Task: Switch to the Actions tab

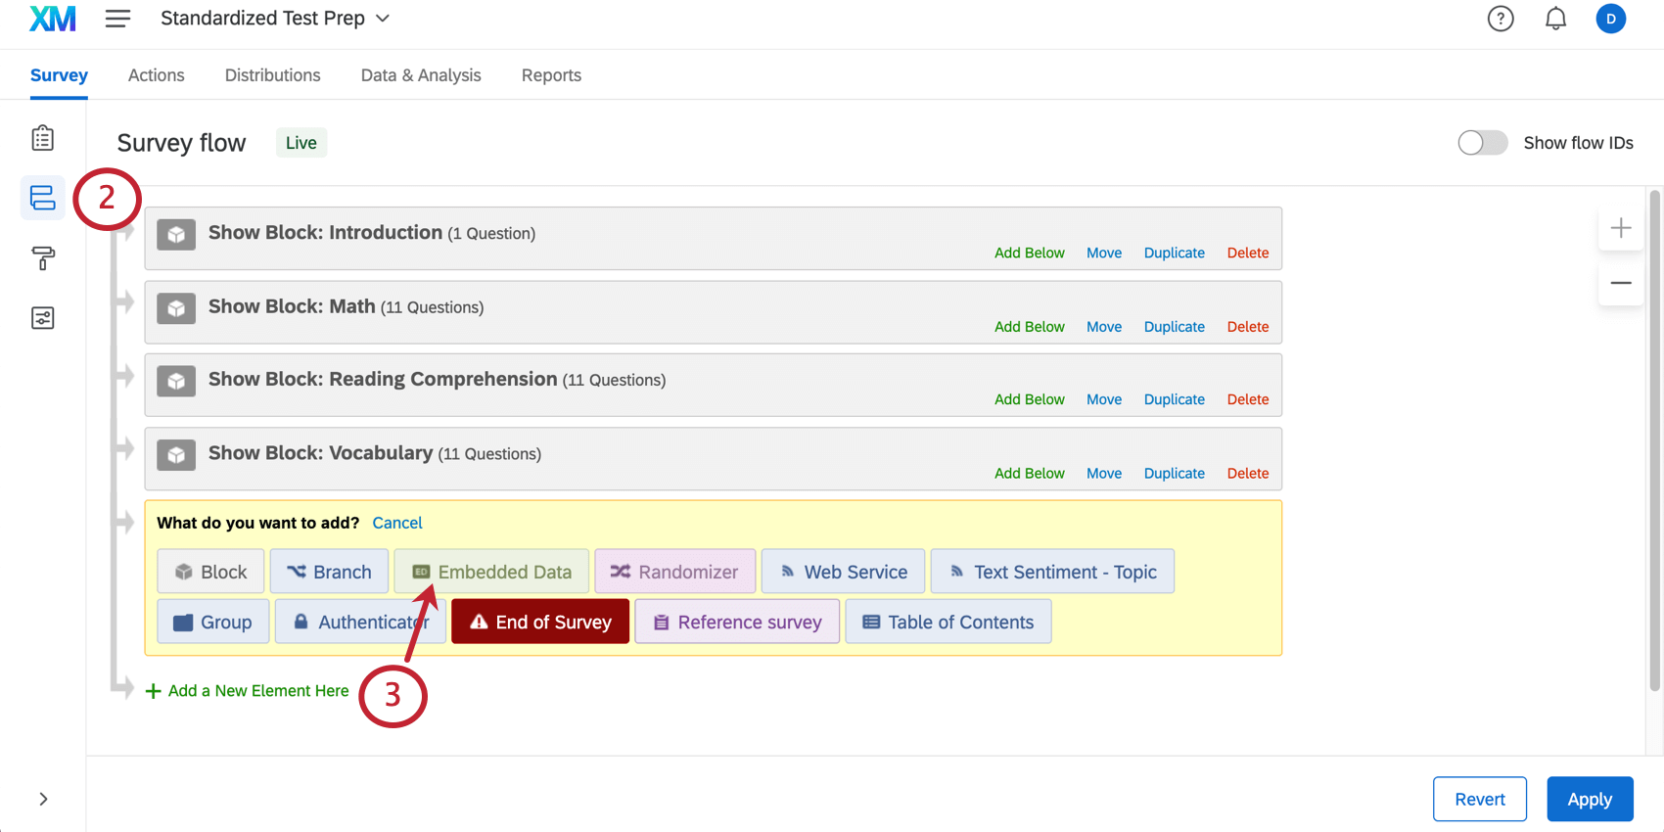Action: pos(156,75)
